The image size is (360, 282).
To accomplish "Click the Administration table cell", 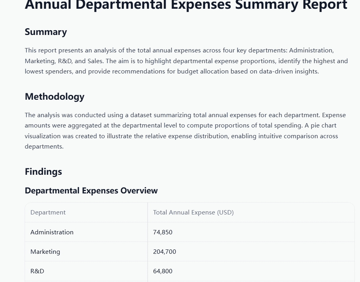I will pyautogui.click(x=52, y=232).
